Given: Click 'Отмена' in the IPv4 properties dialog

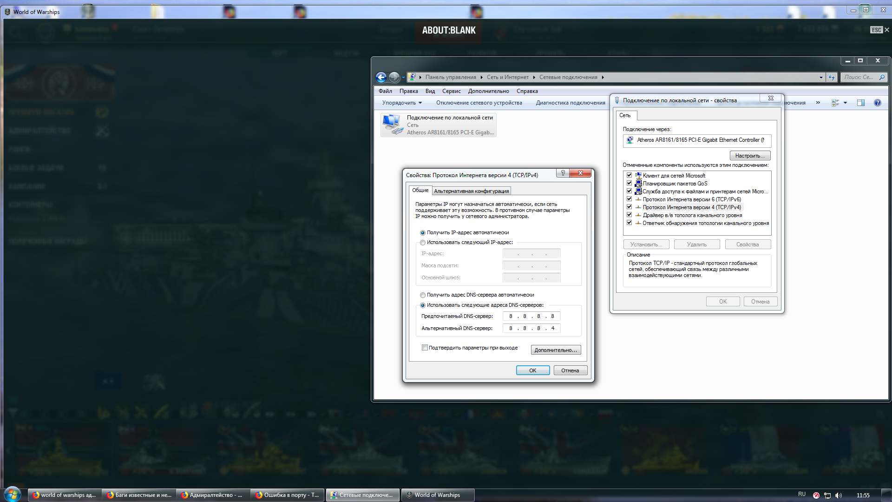Looking at the screenshot, I should click(570, 370).
